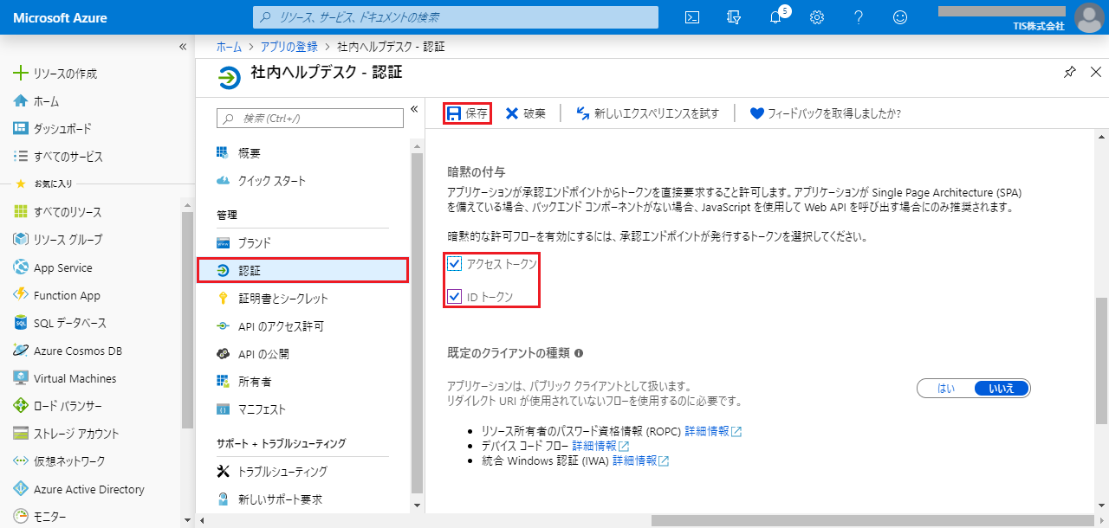
Task: Pin this blade with the pin icon
Action: tap(1070, 72)
